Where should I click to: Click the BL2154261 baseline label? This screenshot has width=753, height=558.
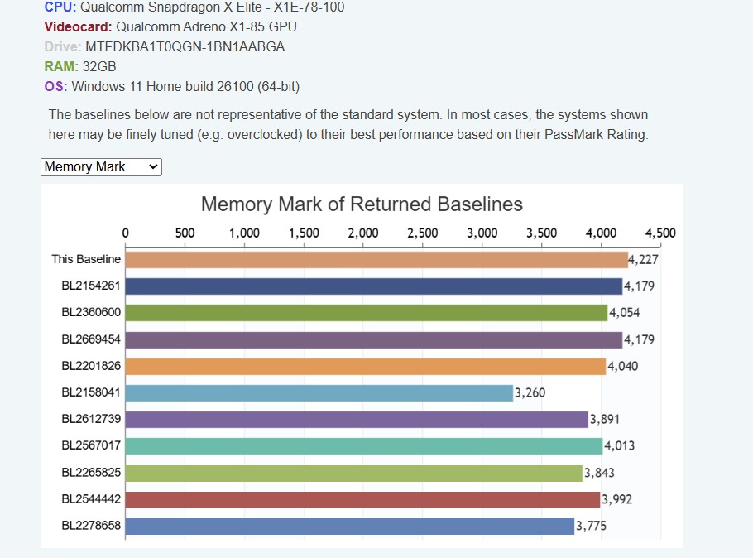coord(91,286)
